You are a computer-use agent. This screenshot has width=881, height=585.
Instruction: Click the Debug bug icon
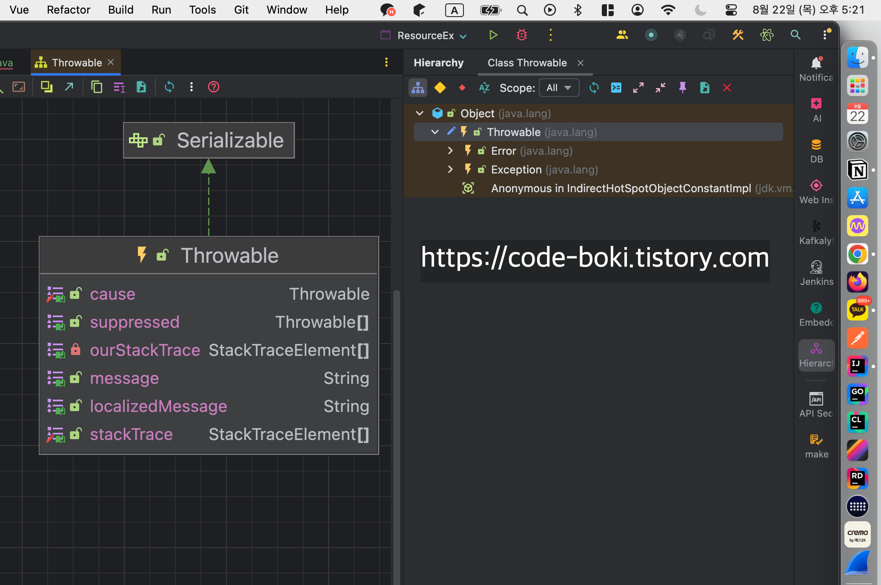point(522,35)
